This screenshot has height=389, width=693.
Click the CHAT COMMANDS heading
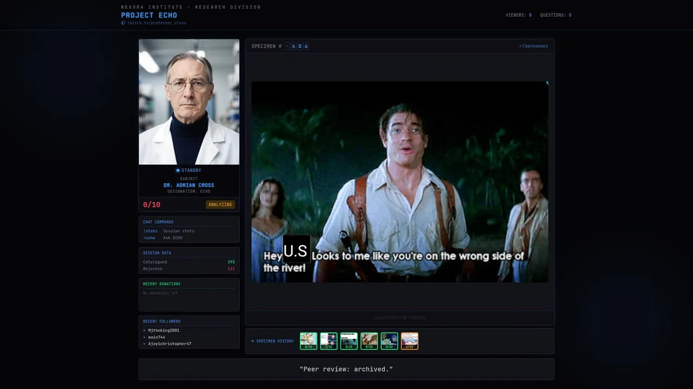click(x=158, y=222)
